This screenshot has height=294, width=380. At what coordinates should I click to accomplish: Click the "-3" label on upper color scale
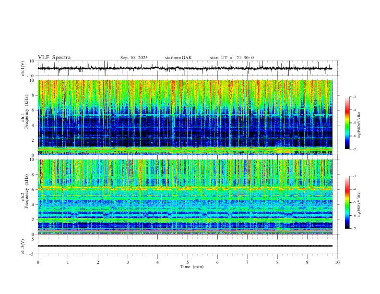pos(354,97)
